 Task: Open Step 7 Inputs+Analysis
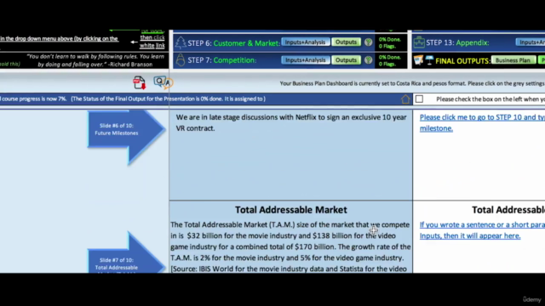(305, 60)
